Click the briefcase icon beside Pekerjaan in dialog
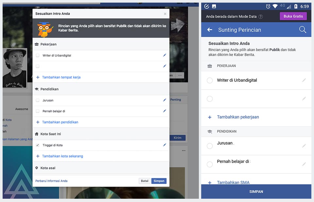Image resolution: width=314 pixels, height=202 pixels. pos(37,44)
